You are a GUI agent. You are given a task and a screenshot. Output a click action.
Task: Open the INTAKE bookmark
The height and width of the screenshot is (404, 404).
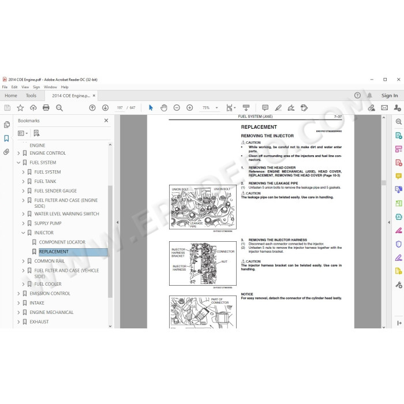37,303
